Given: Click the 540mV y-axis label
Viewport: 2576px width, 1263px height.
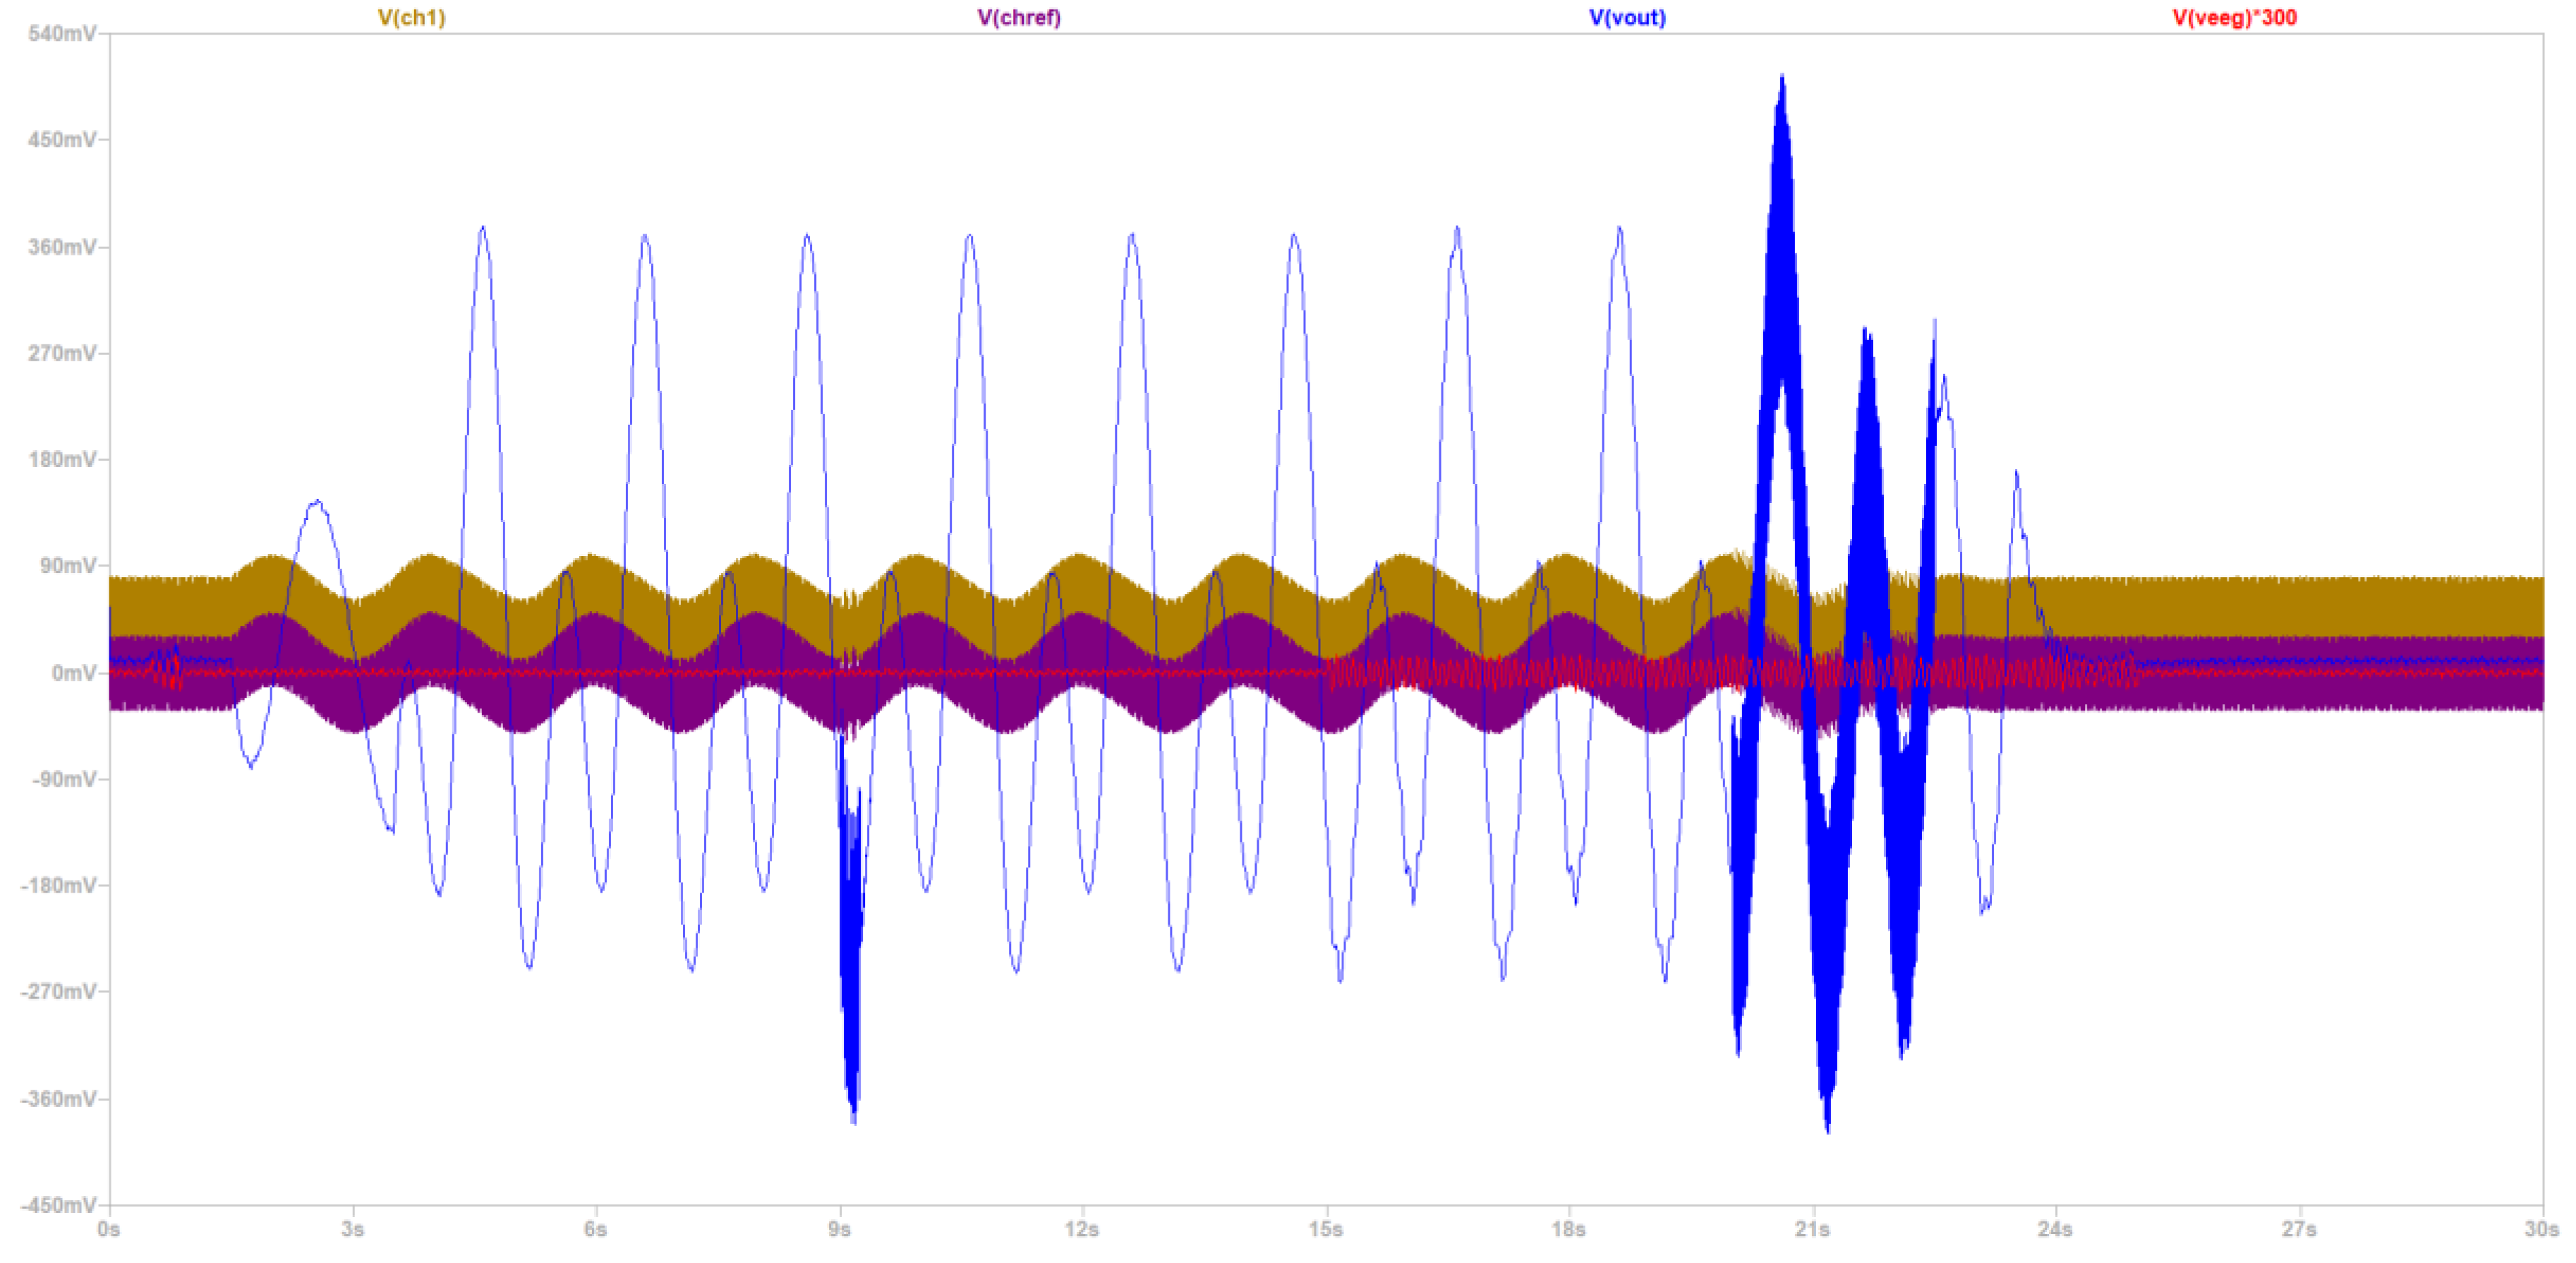Looking at the screenshot, I should tap(62, 34).
